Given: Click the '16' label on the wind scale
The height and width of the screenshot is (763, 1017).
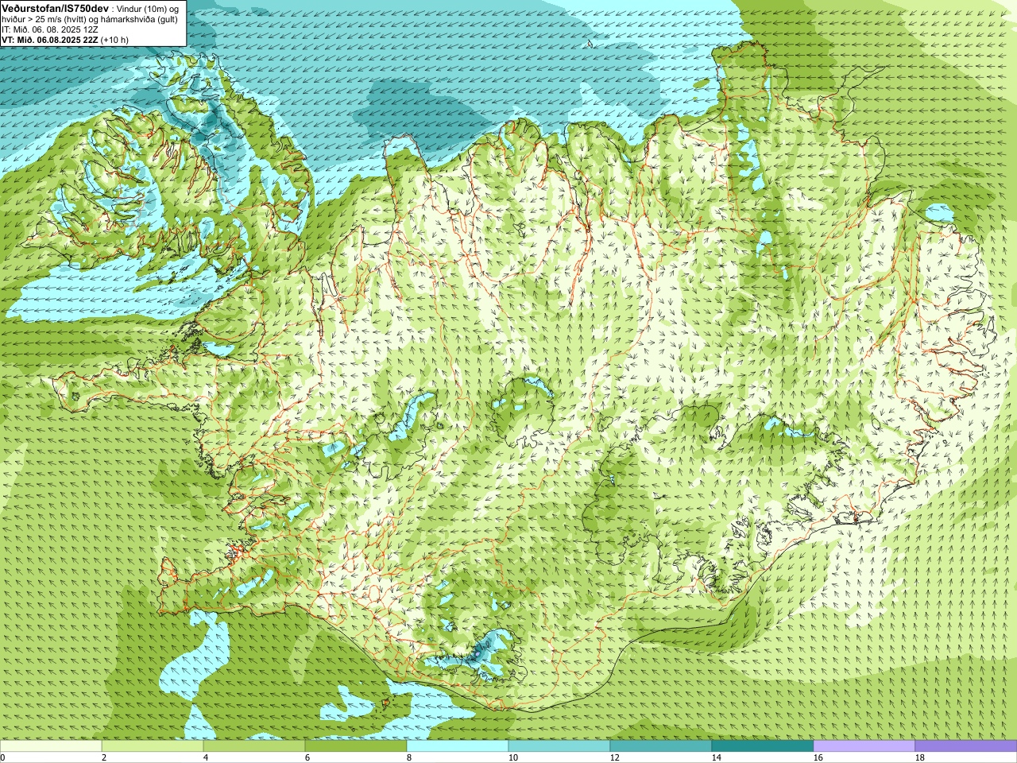Looking at the screenshot, I should coord(818,757).
